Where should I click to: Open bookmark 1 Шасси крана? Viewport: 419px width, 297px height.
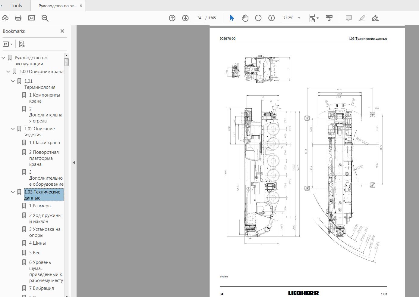[x=45, y=143]
